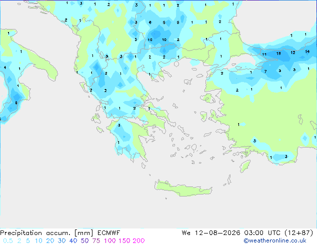
Task: Click the map value '14' on the map
Action: pyautogui.click(x=307, y=51)
